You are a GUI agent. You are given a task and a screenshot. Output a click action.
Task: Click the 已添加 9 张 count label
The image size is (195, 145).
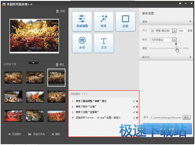(x=10, y=64)
